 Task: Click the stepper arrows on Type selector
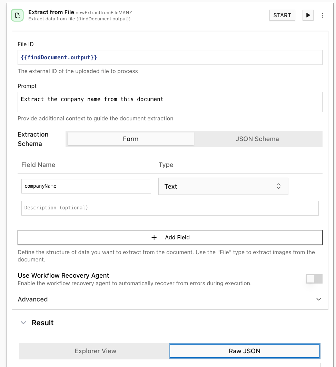click(278, 186)
